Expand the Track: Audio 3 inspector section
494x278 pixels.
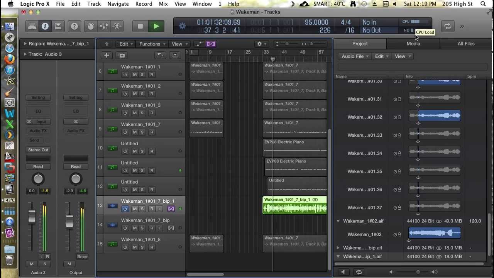coord(25,54)
